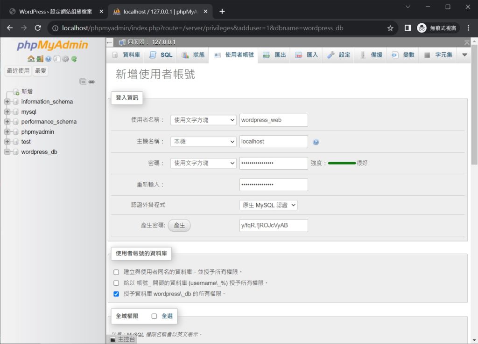Click the wordpress_web username input field

tap(274, 120)
